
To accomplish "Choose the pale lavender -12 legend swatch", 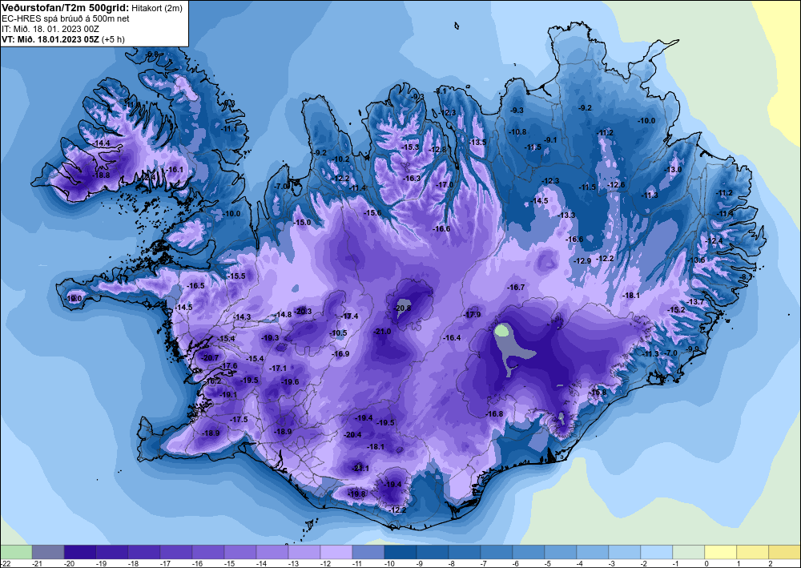I will pyautogui.click(x=336, y=552).
